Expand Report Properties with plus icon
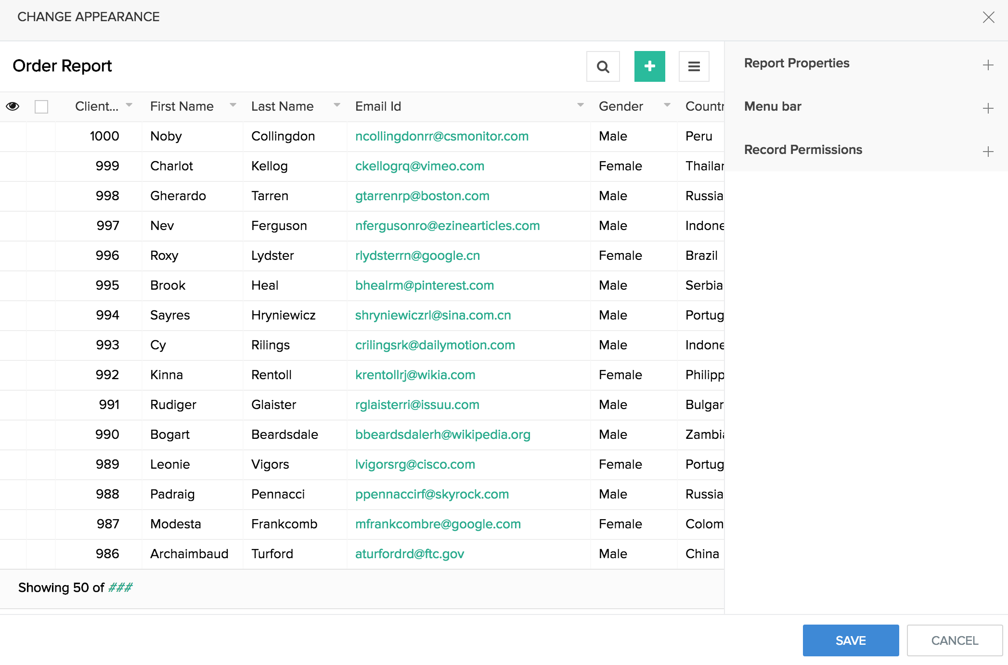 988,65
